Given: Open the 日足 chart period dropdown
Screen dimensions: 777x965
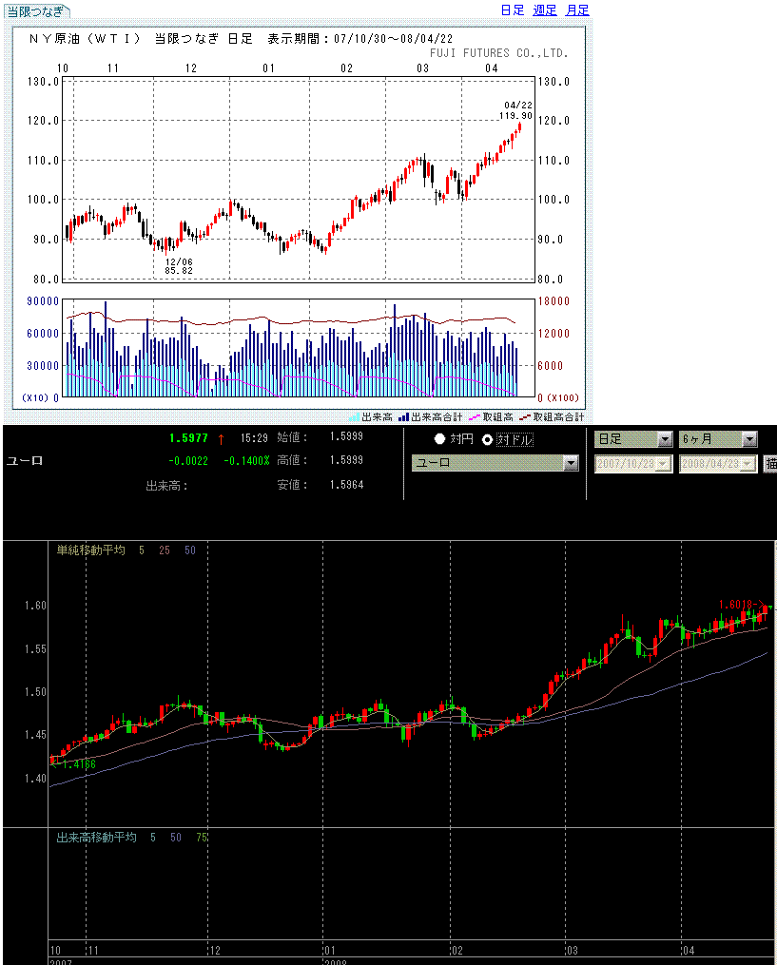Looking at the screenshot, I should click(664, 439).
